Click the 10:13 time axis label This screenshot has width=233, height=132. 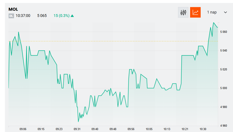[x=167, y=129]
